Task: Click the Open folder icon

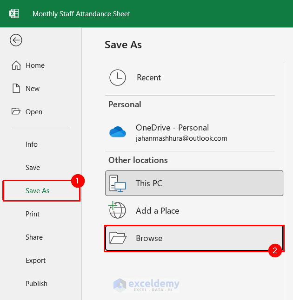Action: [x=16, y=111]
